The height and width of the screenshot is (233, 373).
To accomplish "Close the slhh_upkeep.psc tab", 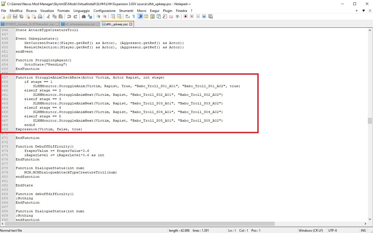I will click(x=131, y=24).
